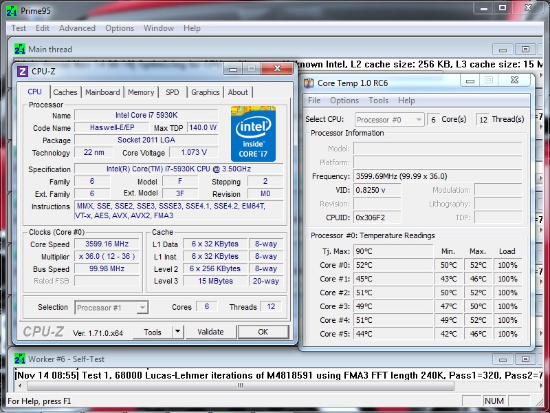
Task: Switch to the Graphics tab in CPU-Z
Action: pos(205,92)
